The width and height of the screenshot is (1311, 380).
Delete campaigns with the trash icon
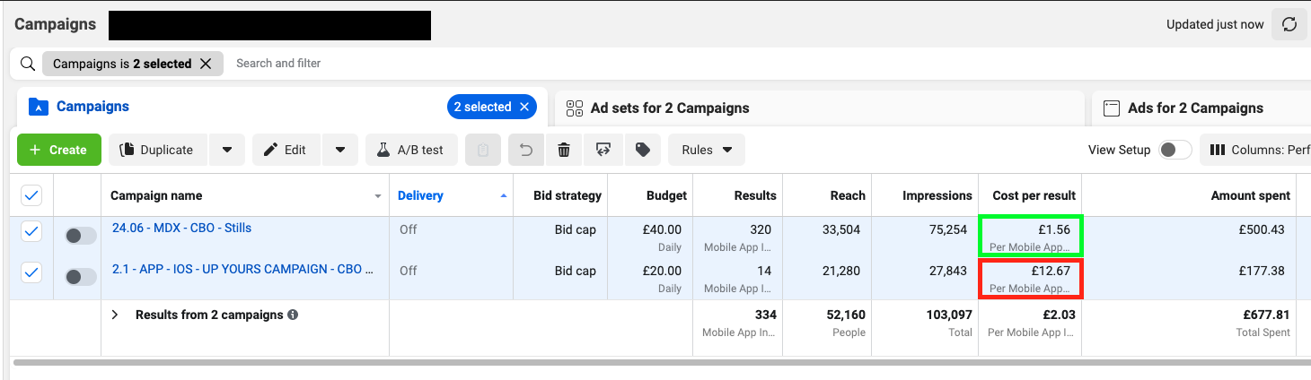pos(564,150)
